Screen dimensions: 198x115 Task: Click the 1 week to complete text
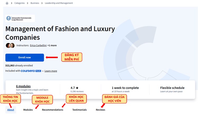click(125, 88)
